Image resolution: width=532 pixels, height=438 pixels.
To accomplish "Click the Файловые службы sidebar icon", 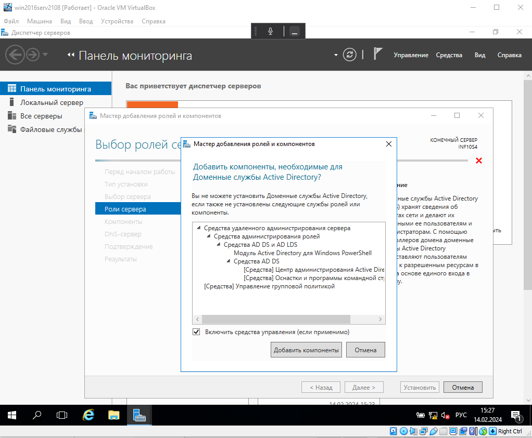I will pyautogui.click(x=12, y=129).
